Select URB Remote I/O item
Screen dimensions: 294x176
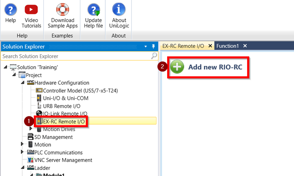[62, 106]
